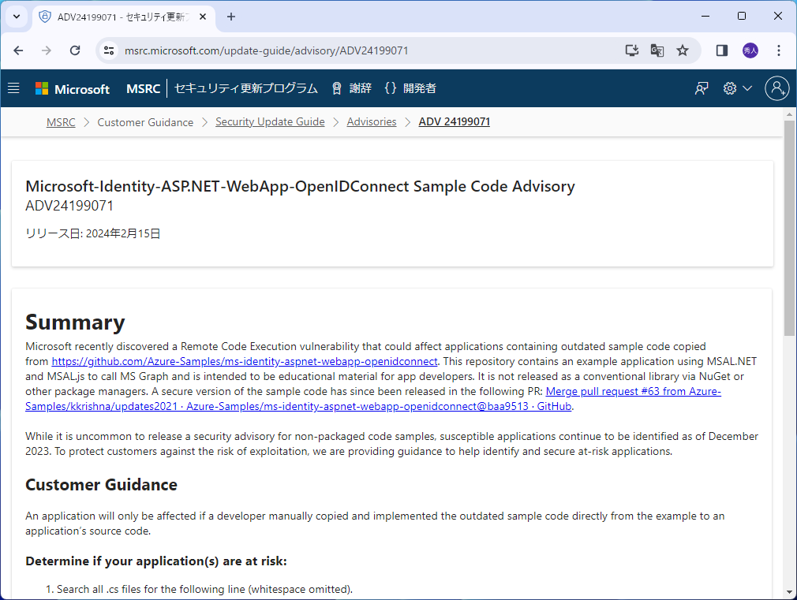797x600 pixels.
Task: Open Security Update Guide breadcrumb
Action: (x=270, y=122)
